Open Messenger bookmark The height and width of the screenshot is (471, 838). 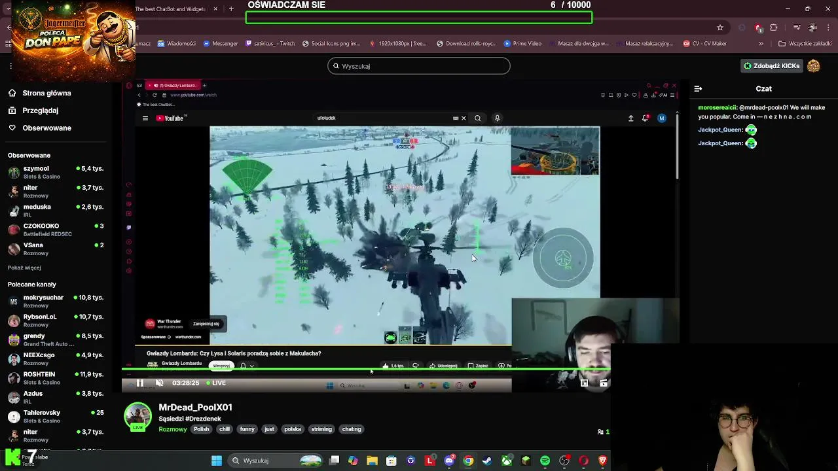tap(220, 44)
